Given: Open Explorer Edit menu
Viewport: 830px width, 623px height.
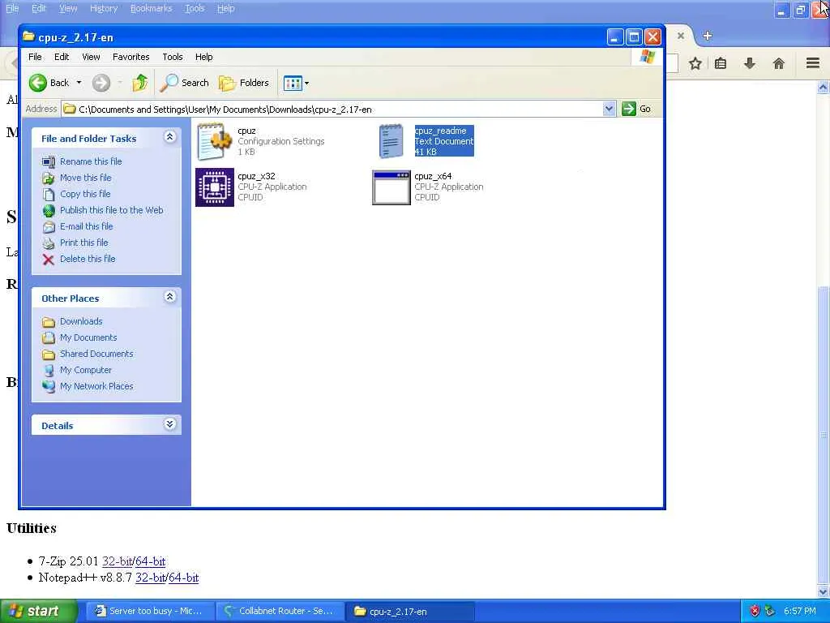Looking at the screenshot, I should (62, 57).
